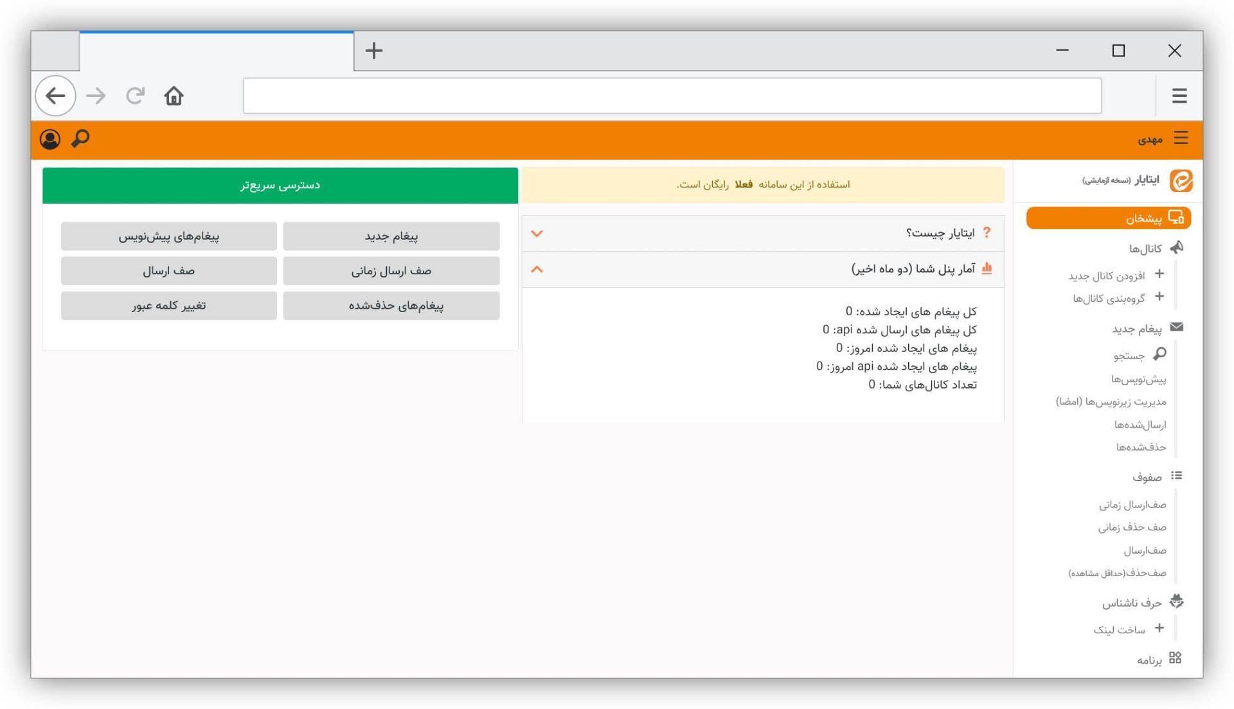1234x709 pixels.
Task: Open صف‌ارسال زمانی sidebar item
Action: (x=1132, y=505)
